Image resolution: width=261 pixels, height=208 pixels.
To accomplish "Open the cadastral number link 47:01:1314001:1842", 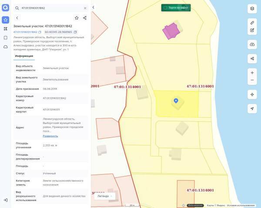I will click(x=25, y=32).
